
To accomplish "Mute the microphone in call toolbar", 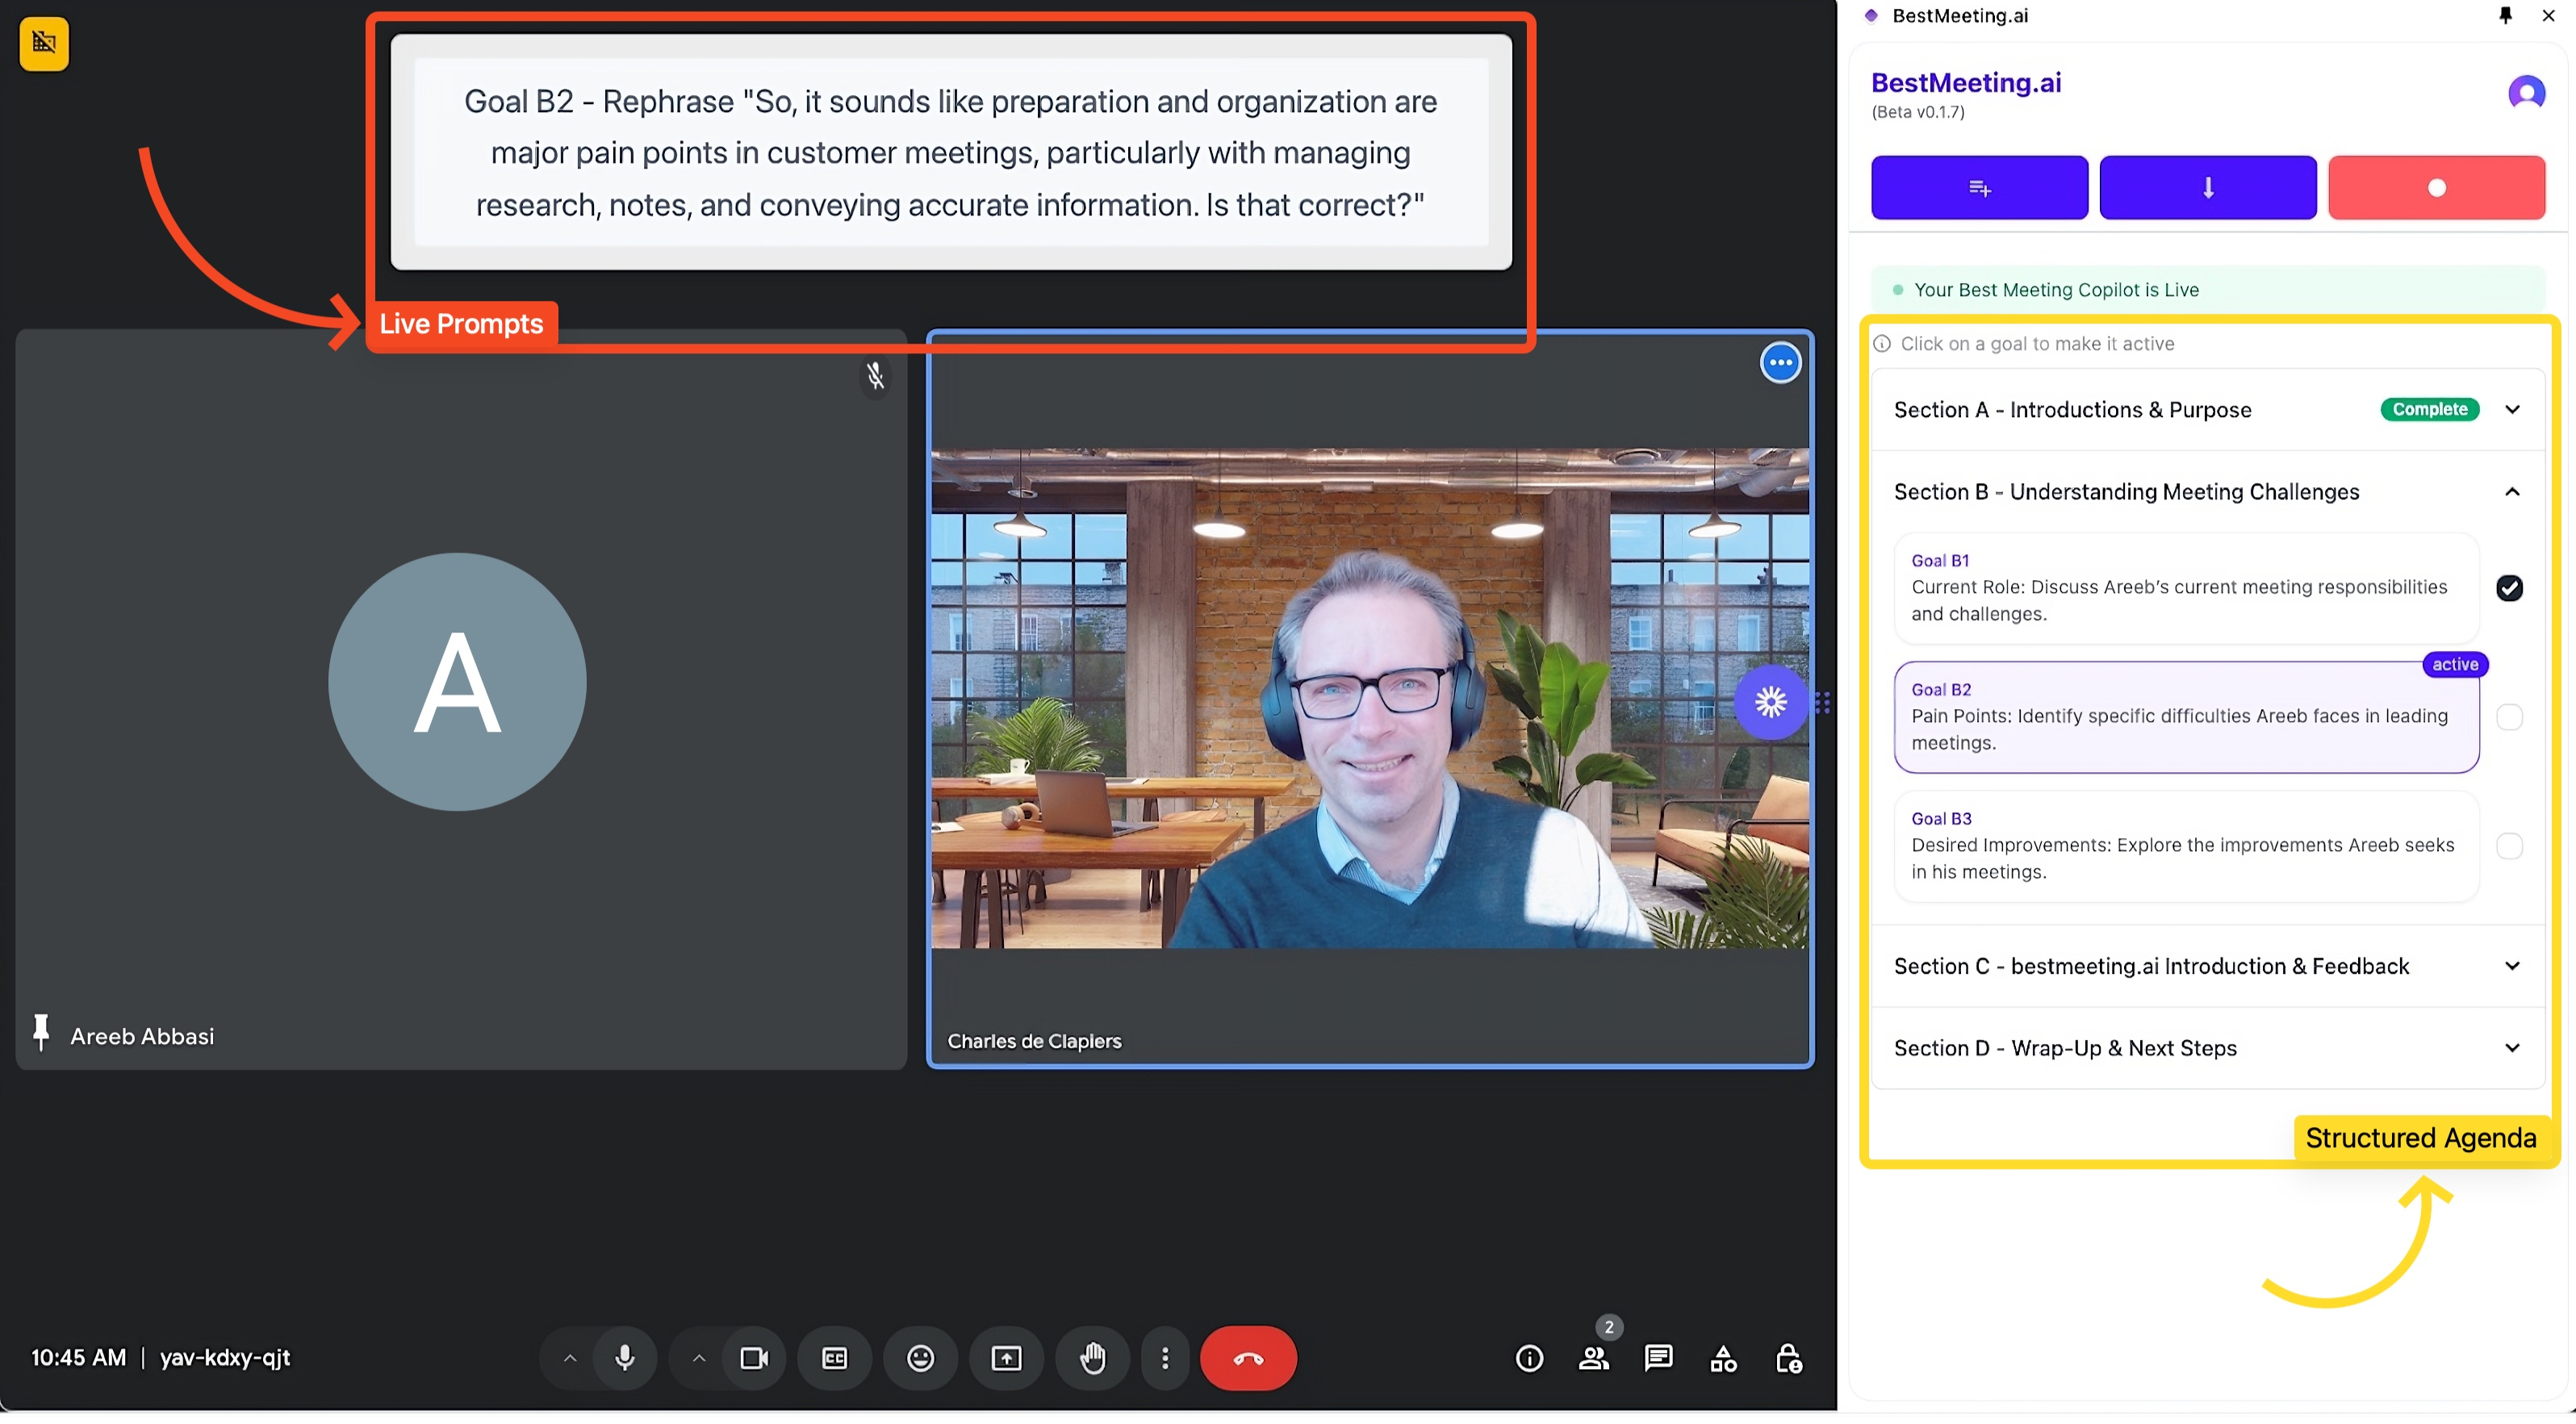I will coord(625,1358).
